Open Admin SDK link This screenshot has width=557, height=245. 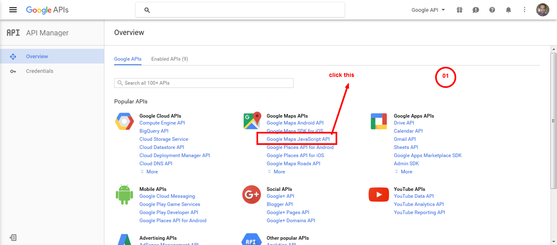pyautogui.click(x=407, y=164)
